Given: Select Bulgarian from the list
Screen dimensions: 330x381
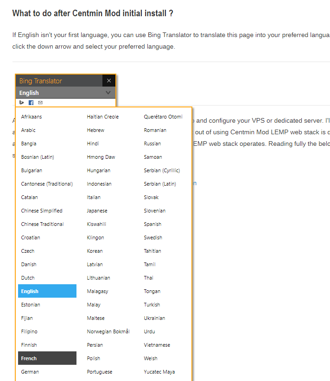Looking at the screenshot, I should point(32,170).
